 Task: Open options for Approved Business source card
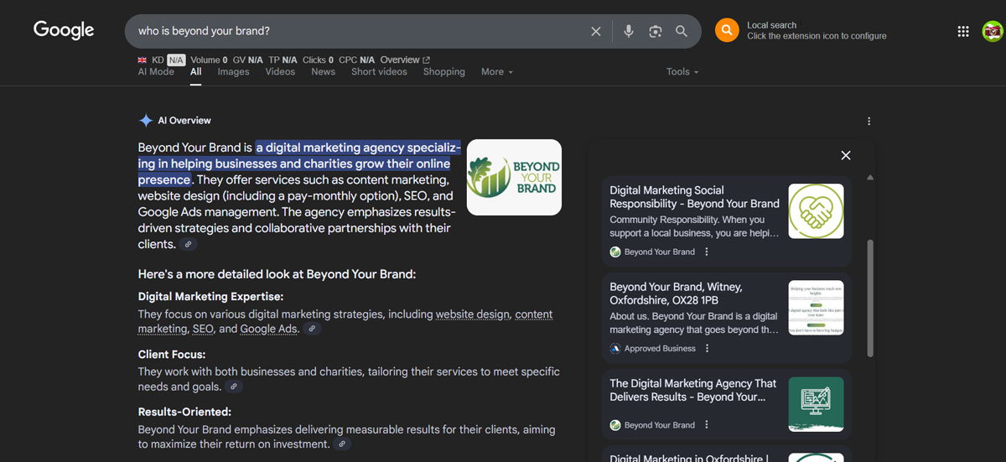pos(707,349)
